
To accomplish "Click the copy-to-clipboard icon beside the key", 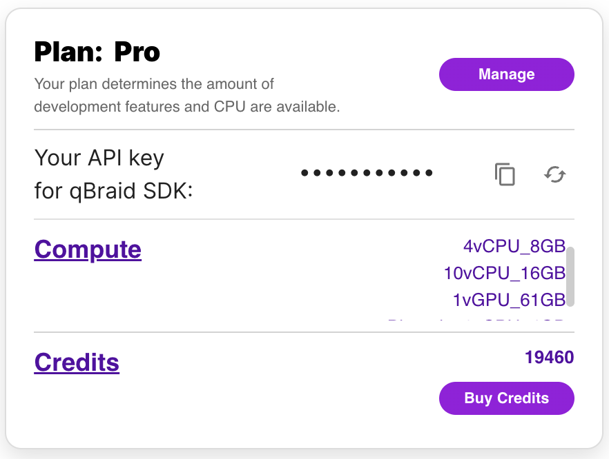I will (505, 174).
